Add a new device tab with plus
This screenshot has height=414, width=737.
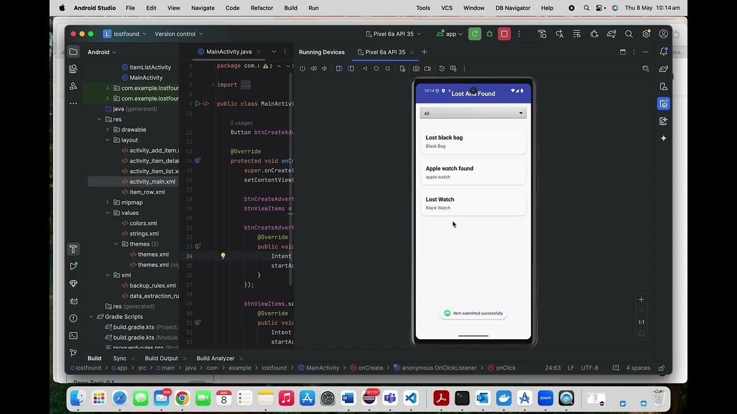424,52
